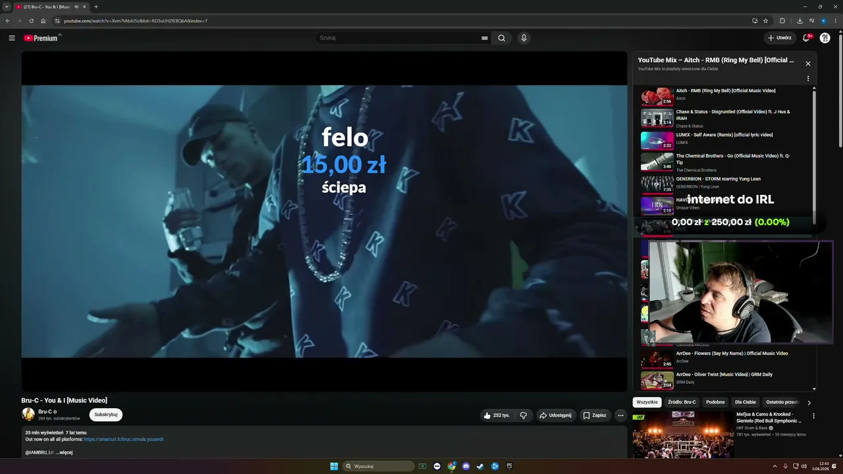
Task: Click the search magnifier button
Action: 501,38
